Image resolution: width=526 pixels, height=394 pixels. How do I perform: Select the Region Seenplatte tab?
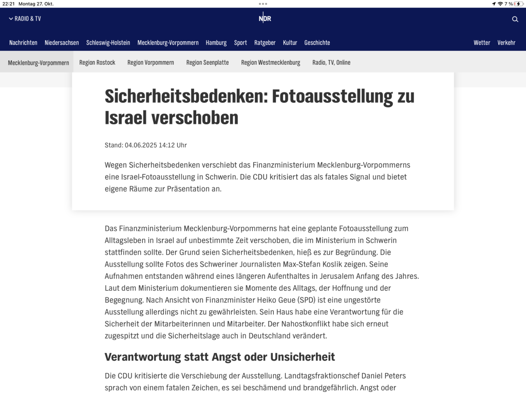click(208, 63)
